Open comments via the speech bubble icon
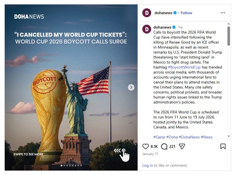Viewport: 233px width, 175px height. coord(164,146)
